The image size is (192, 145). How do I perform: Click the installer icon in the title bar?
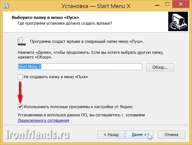[x=6, y=5]
